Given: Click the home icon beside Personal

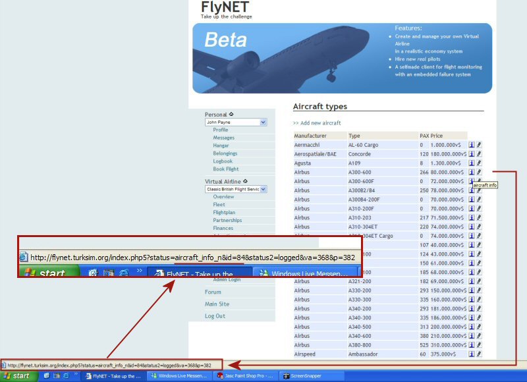Looking at the screenshot, I should [231, 114].
